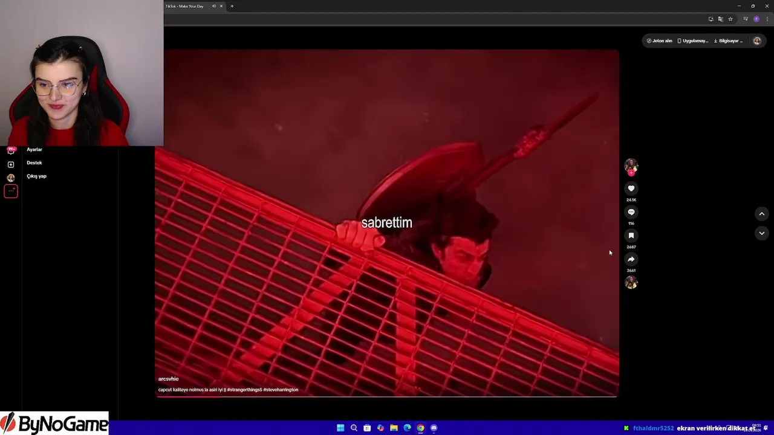Click the 116 comment count
Image resolution: width=774 pixels, height=435 pixels.
pyautogui.click(x=631, y=224)
